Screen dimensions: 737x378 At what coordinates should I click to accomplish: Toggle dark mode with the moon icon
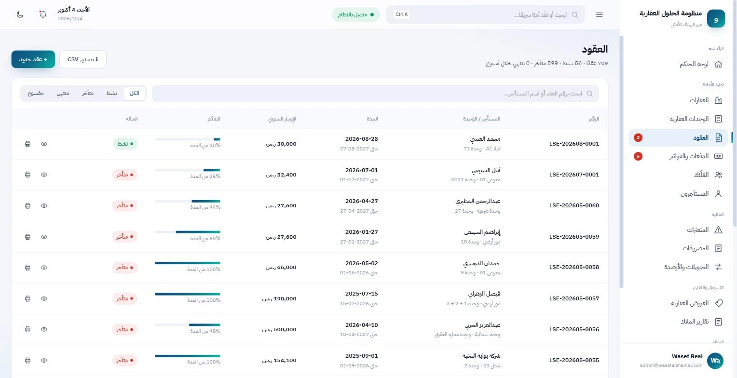[20, 14]
